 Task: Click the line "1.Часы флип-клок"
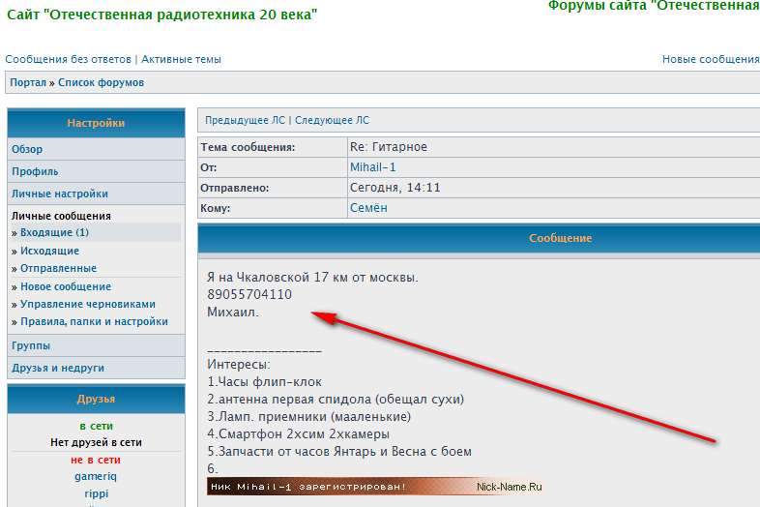264,382
